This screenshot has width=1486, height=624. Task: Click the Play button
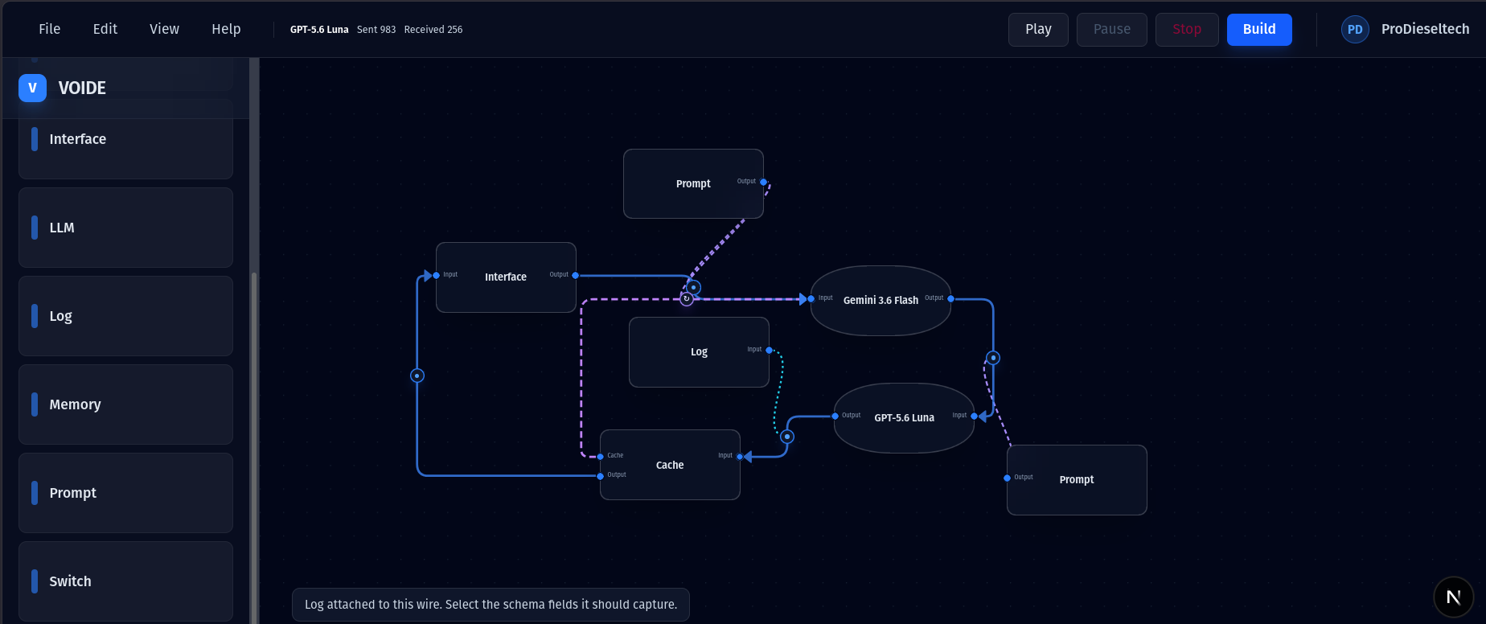(1038, 30)
